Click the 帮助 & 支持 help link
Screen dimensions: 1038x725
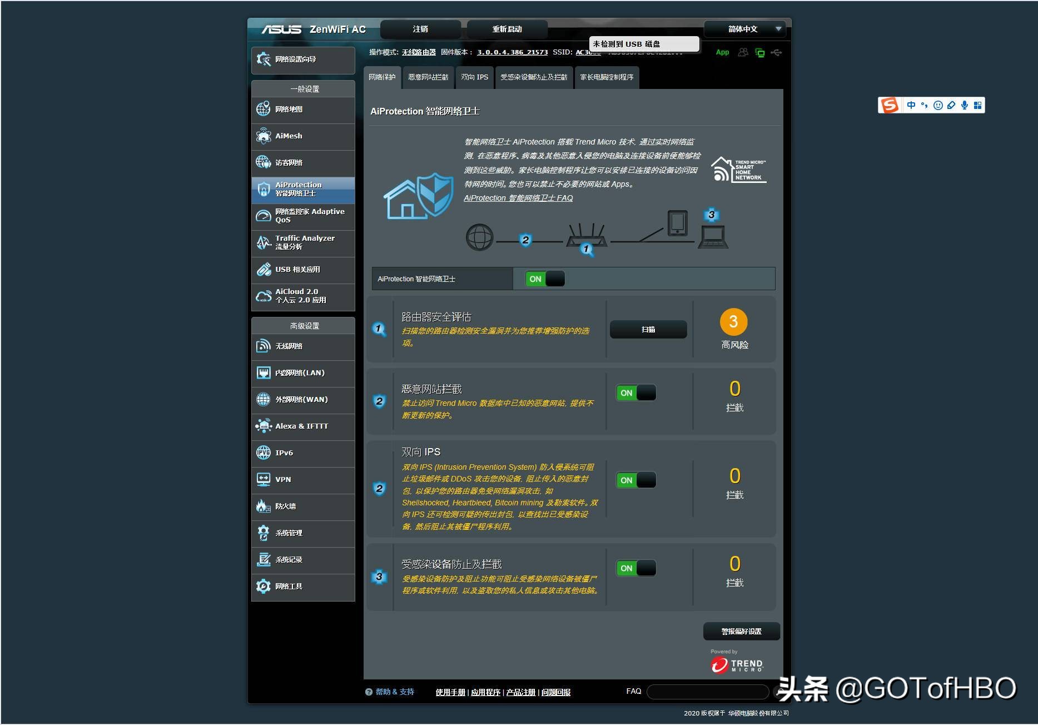(x=395, y=692)
